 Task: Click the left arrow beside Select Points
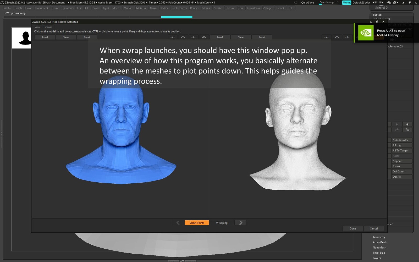pos(178,223)
